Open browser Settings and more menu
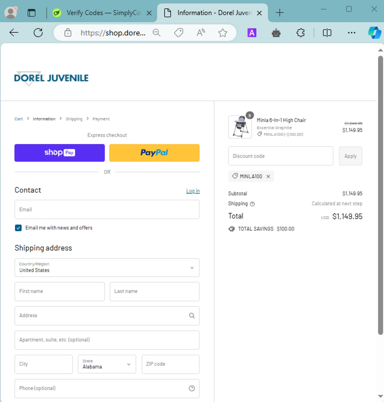The height and width of the screenshot is (402, 384). (351, 33)
